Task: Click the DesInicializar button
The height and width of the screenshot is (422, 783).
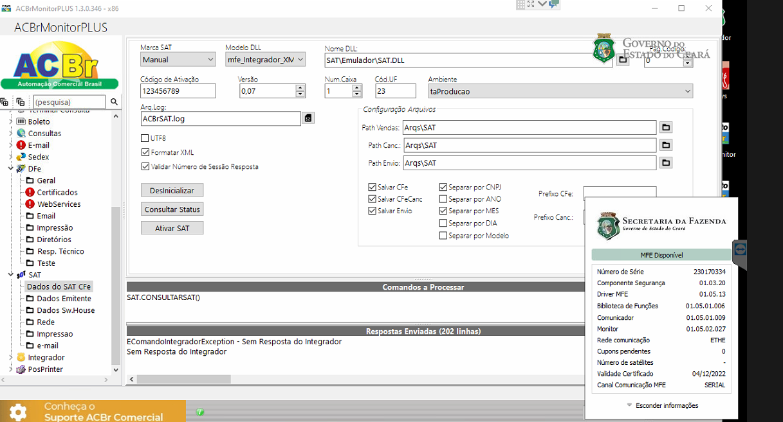Action: pos(172,190)
